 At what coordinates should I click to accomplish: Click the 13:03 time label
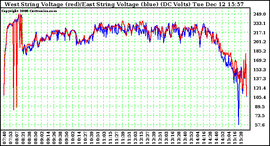[167, 138]
